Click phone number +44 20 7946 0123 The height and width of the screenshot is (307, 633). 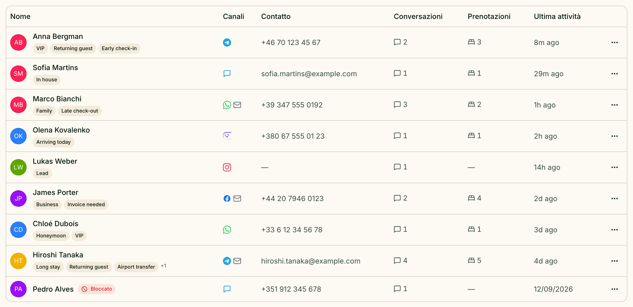pos(292,199)
